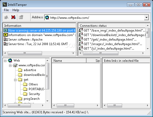Select the 'advertise' tree label
The width and height of the screenshot is (153, 117).
click(x=30, y=70)
